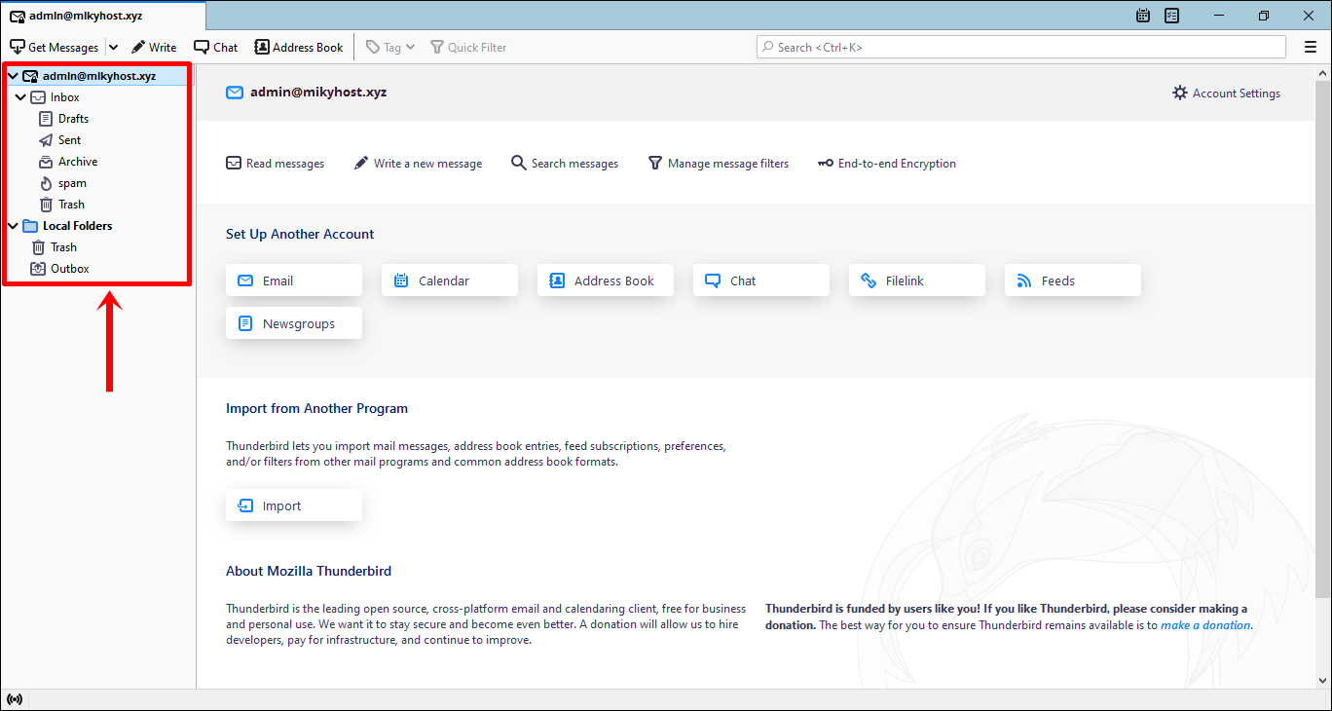Viewport: 1332px width, 711px height.
Task: Click the "Set Up Another Account" heading
Action: (x=300, y=234)
